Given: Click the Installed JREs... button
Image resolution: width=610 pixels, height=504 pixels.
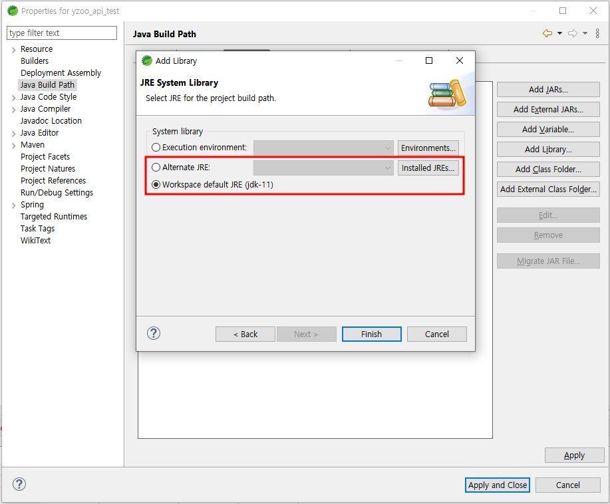Looking at the screenshot, I should (428, 168).
